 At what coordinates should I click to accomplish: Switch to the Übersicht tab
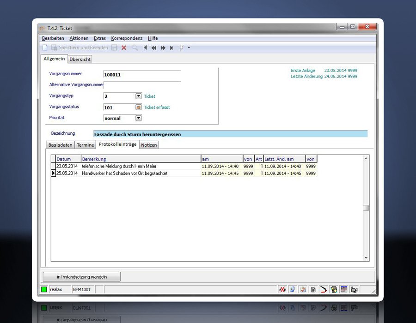pos(80,59)
